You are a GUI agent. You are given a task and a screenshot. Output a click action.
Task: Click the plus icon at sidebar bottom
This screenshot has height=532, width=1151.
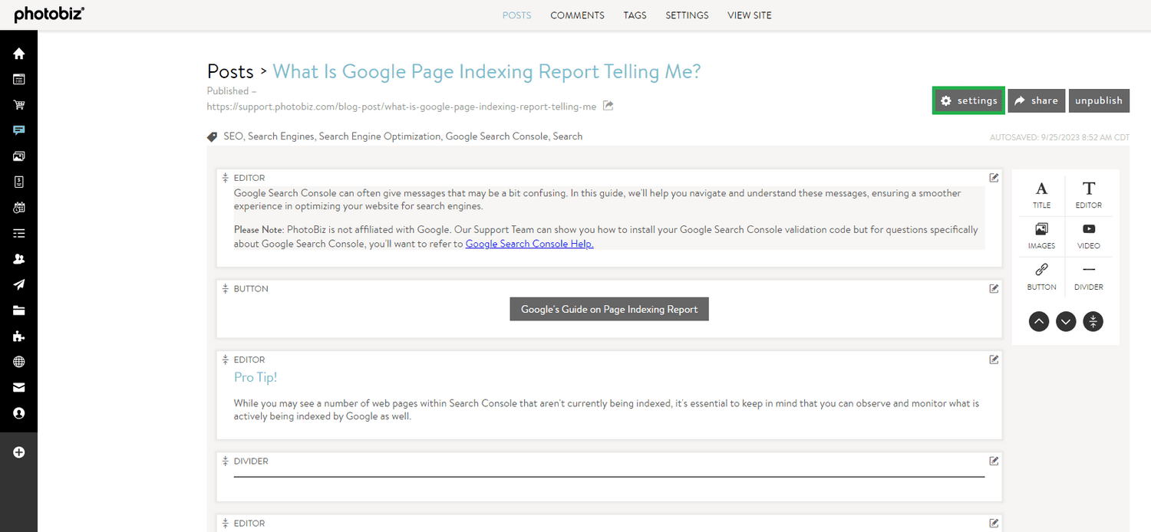coord(18,452)
